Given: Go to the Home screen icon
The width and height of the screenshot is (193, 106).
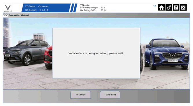Looking at the screenshot, I should pyautogui.click(x=161, y=8).
